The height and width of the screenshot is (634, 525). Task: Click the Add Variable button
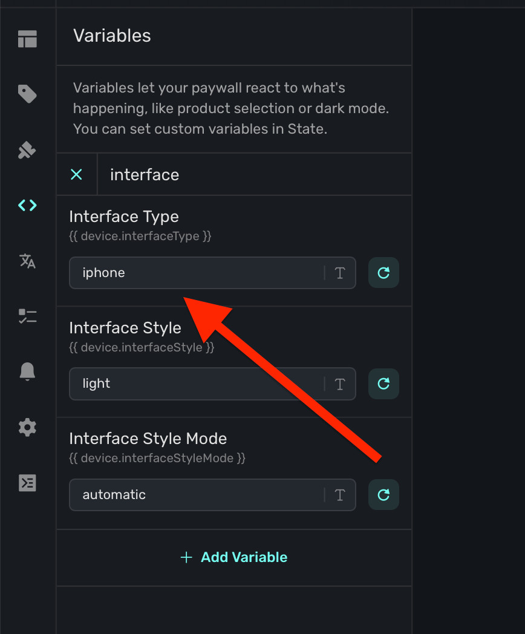point(234,557)
